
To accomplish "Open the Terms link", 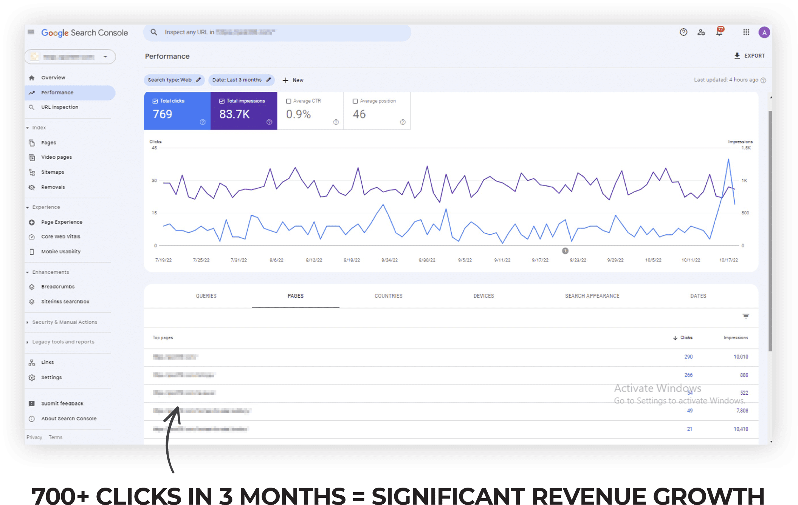I will coord(55,437).
